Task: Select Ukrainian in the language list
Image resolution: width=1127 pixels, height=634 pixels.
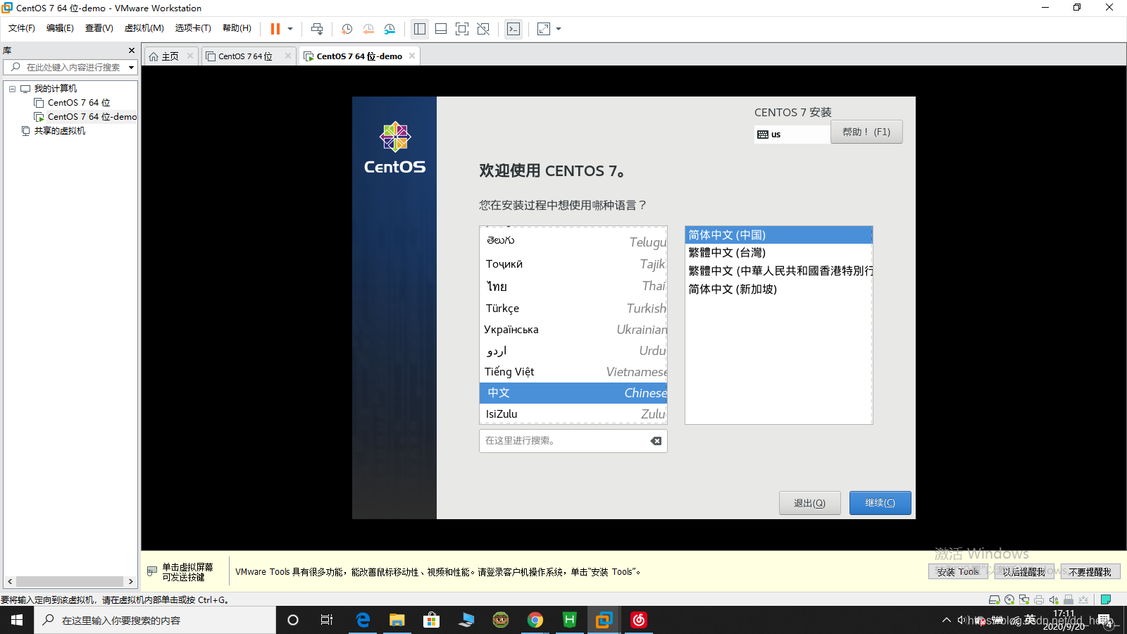Action: click(x=573, y=330)
